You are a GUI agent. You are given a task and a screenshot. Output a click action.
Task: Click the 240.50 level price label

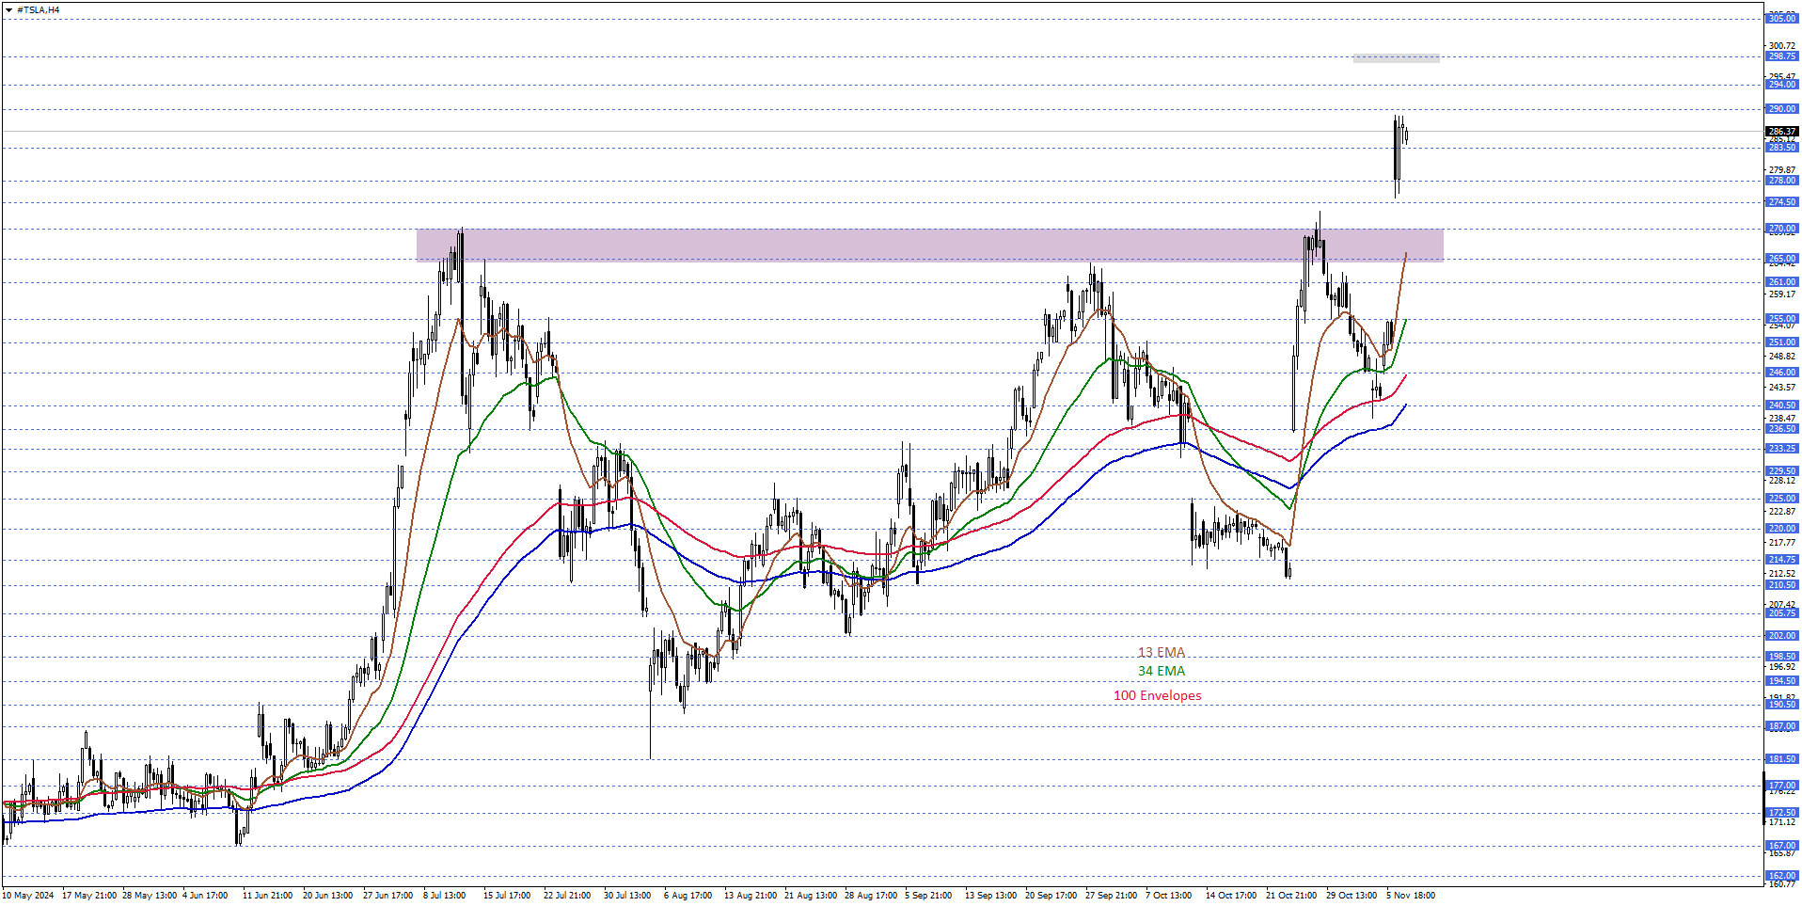1781,405
